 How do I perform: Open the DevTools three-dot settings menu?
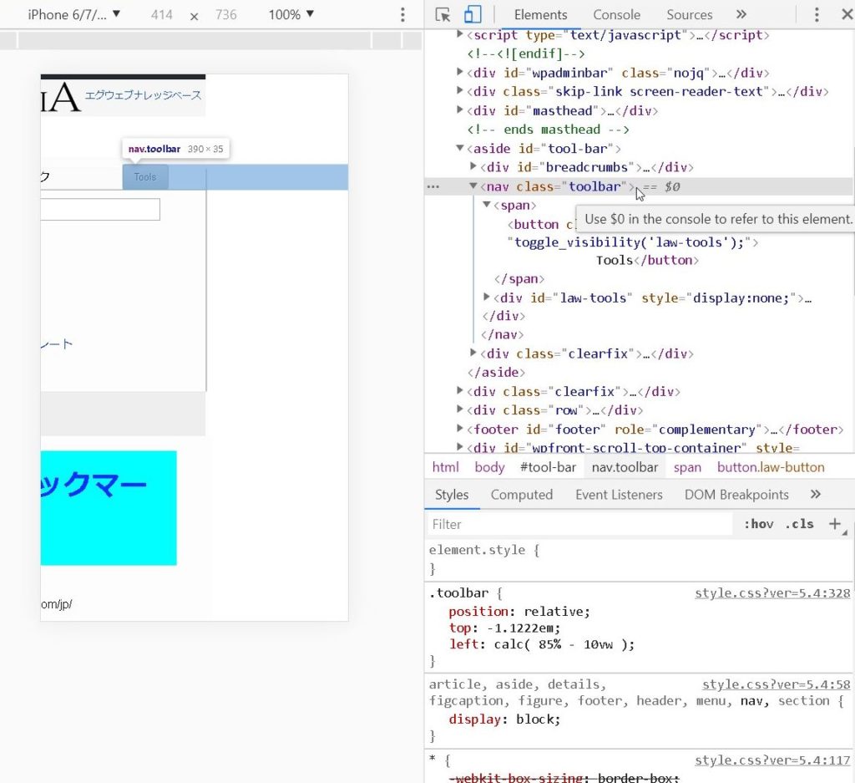(x=817, y=15)
